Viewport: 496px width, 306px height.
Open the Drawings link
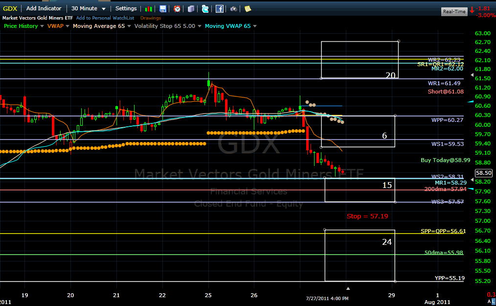coord(151,18)
